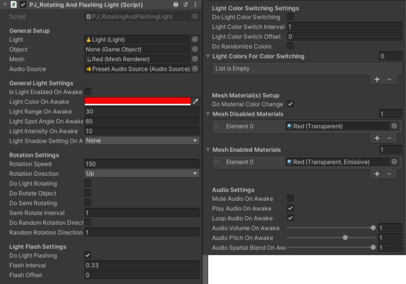Click Audio Pitch On Awake slider
The width and height of the screenshot is (406, 284).
[x=331, y=238]
